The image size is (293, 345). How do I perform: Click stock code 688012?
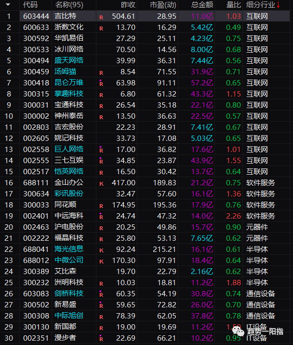click(x=36, y=260)
